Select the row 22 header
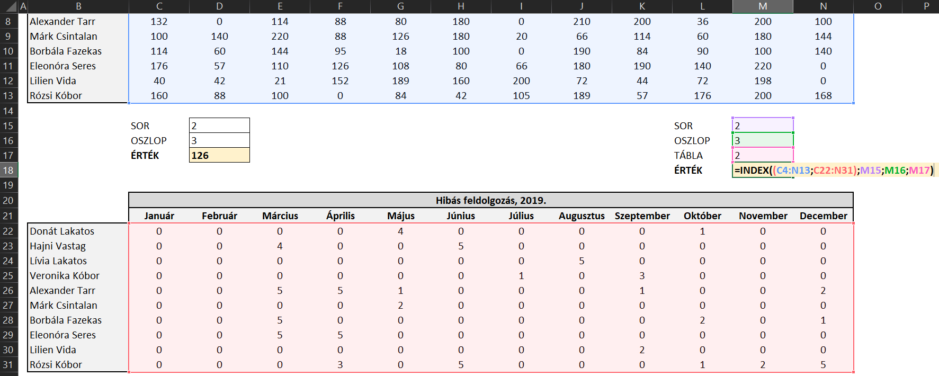 click(x=8, y=231)
